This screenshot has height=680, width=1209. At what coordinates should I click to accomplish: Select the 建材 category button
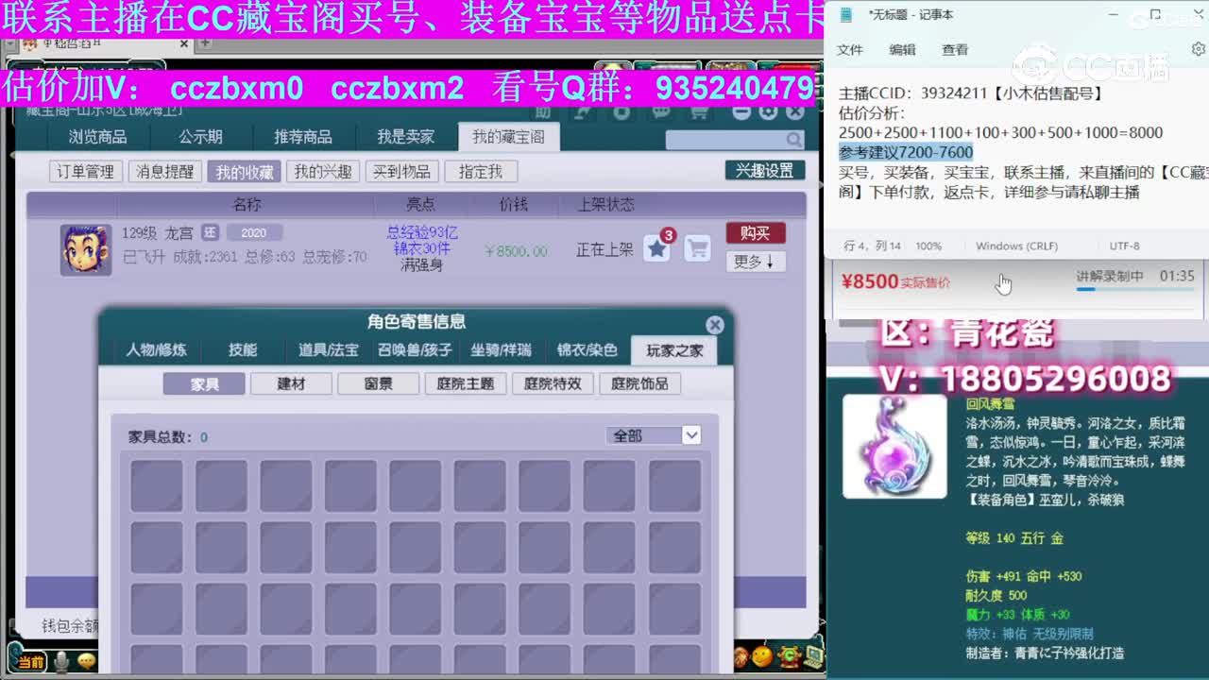[x=291, y=383]
